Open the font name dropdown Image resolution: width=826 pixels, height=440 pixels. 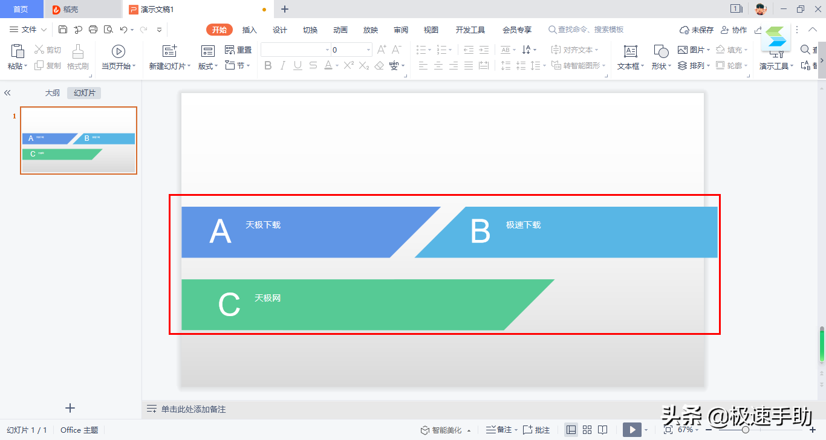327,50
